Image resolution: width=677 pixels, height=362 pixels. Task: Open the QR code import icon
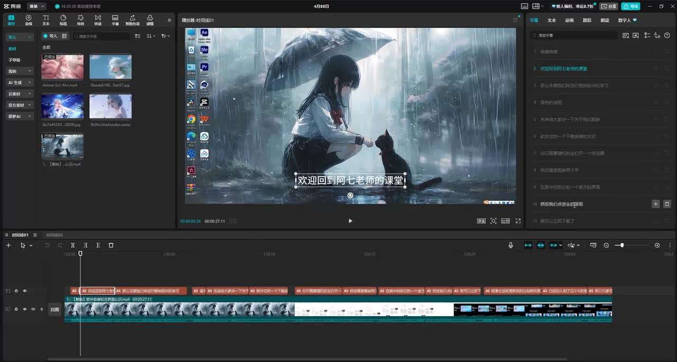click(65, 36)
